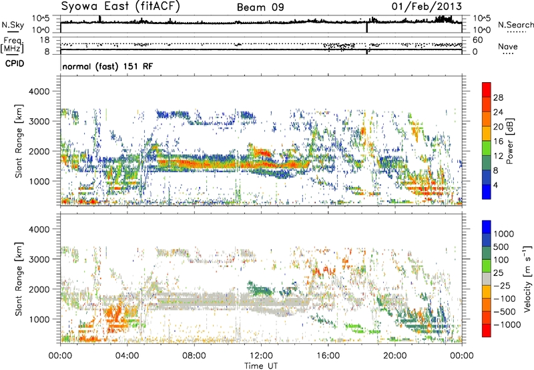Pick the yellow segment of Power color bar

487,133
